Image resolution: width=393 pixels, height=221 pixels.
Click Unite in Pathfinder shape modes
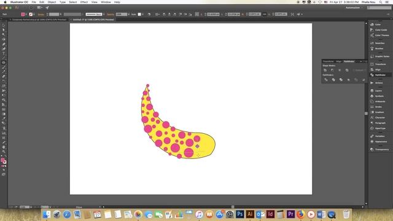325,70
